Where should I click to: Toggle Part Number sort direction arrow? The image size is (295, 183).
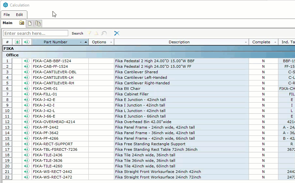click(86, 42)
